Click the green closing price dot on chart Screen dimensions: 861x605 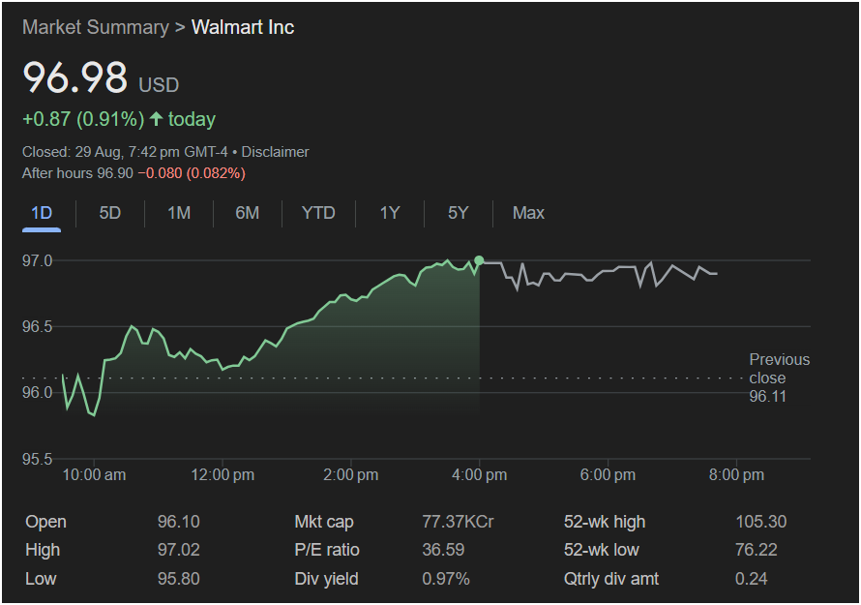[x=479, y=260]
